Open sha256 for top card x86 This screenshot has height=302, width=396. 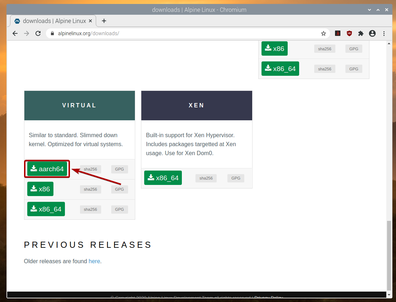coord(325,49)
